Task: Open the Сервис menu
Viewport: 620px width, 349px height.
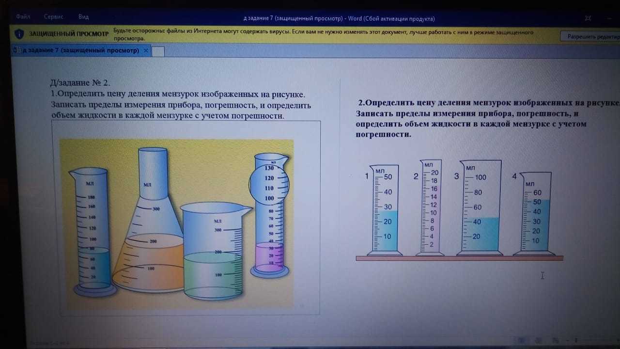Action: tap(53, 16)
